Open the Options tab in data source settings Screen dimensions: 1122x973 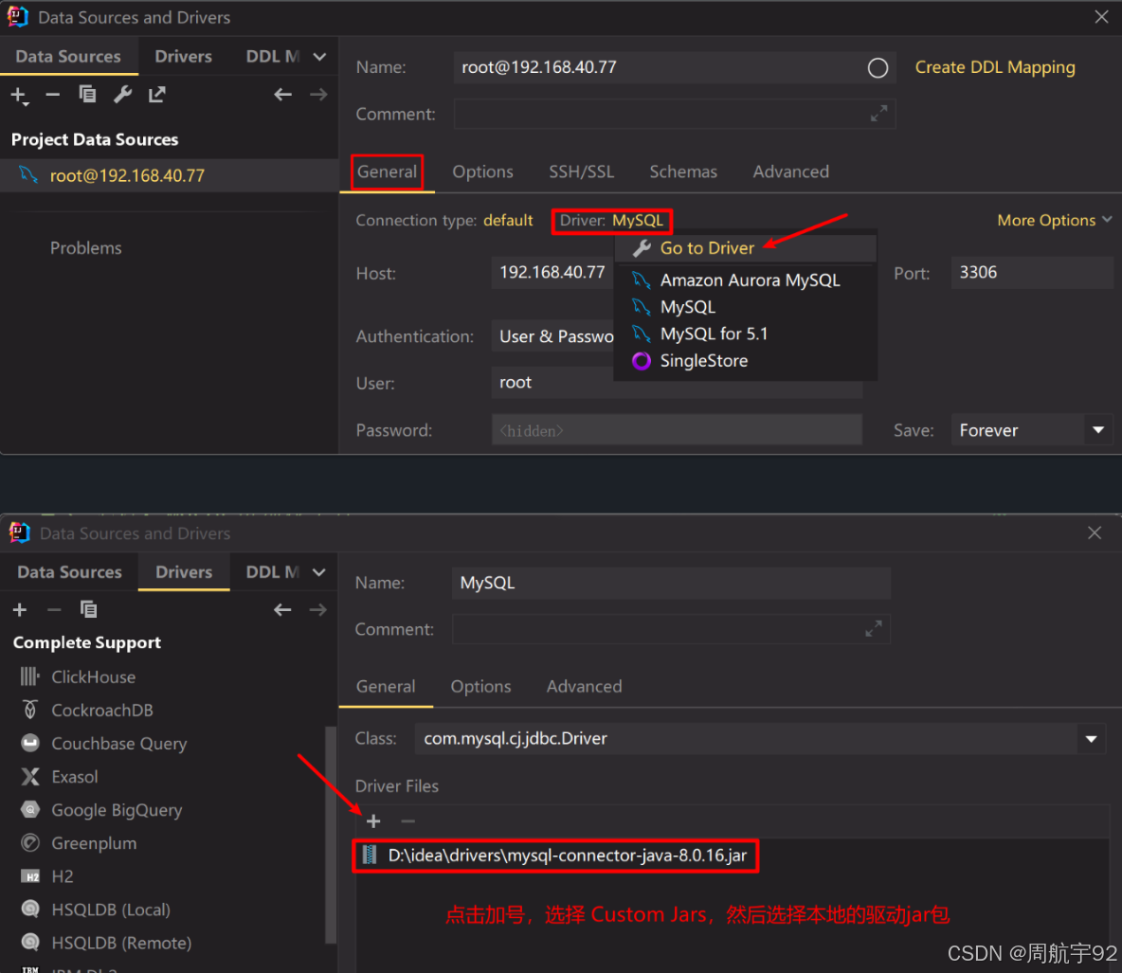[482, 171]
